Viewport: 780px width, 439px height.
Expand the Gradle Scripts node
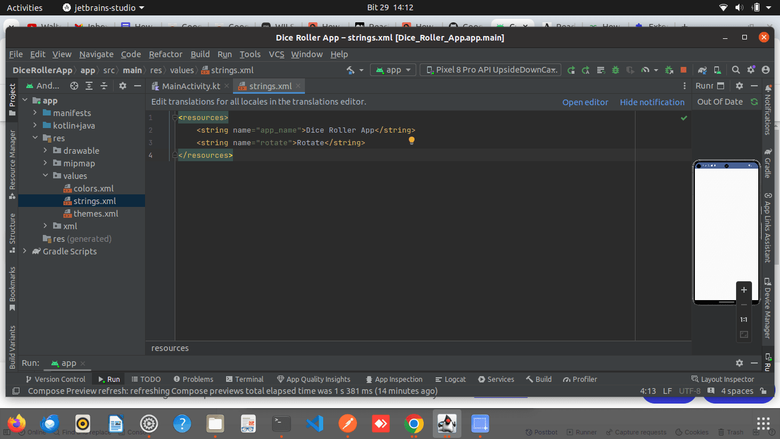click(x=25, y=252)
